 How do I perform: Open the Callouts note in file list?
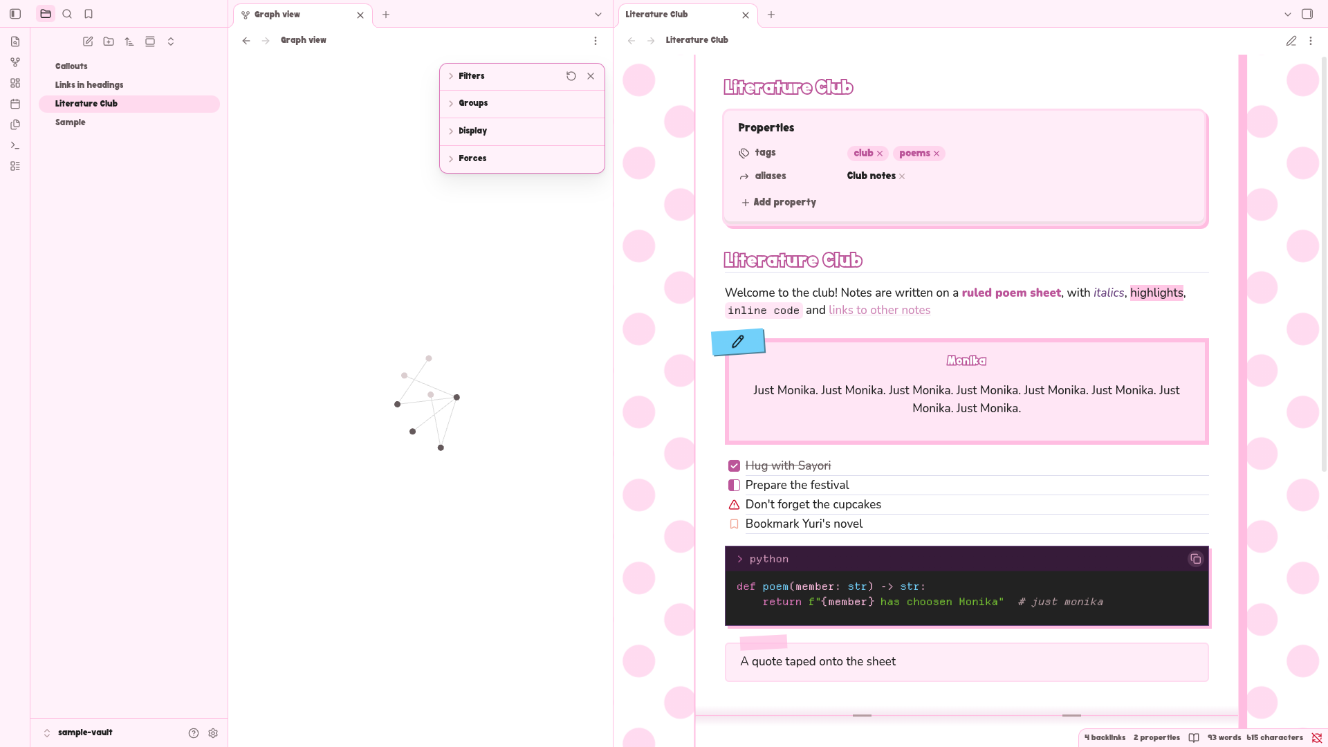[x=129, y=66]
